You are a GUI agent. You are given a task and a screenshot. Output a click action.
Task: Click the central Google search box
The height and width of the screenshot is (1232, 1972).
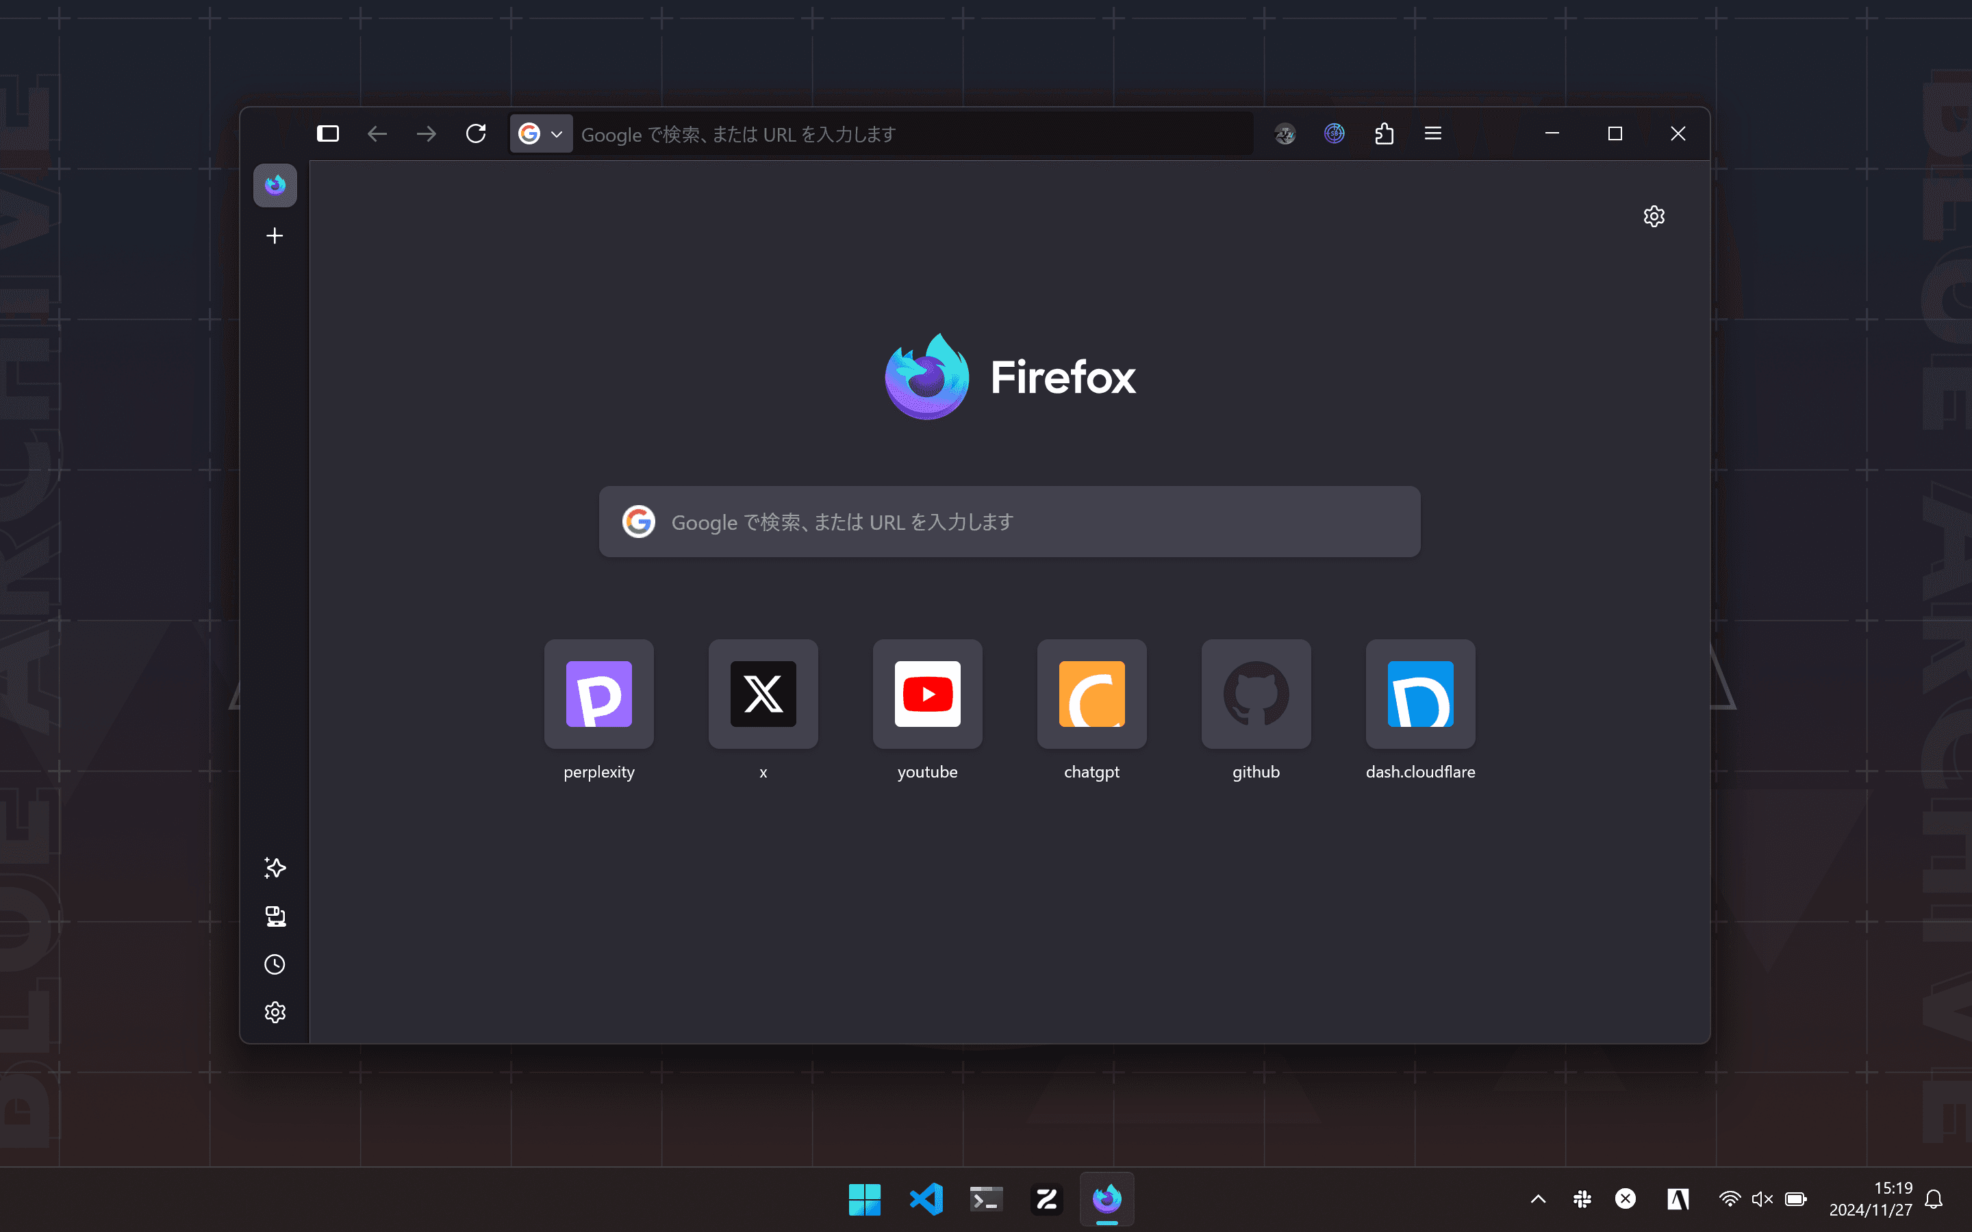(x=1010, y=522)
